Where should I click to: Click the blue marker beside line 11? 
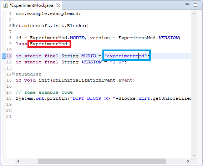(4, 56)
